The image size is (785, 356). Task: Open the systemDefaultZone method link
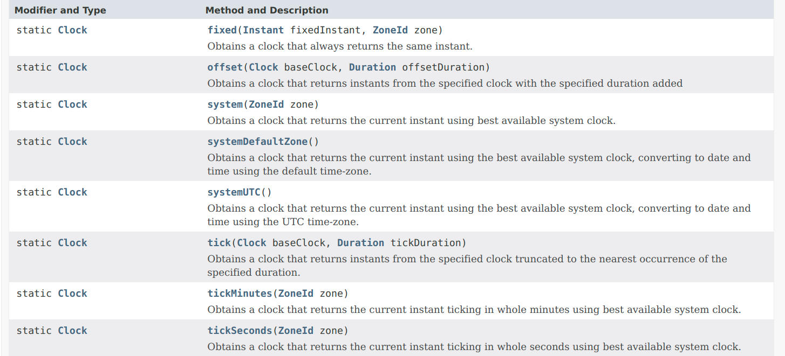tap(257, 142)
